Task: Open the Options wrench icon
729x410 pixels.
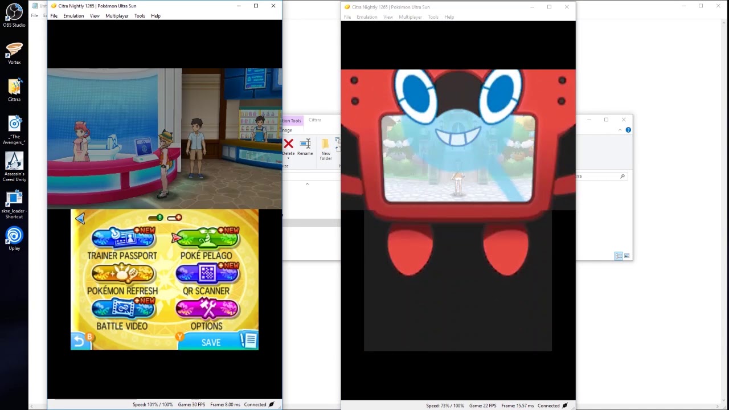Action: click(207, 309)
